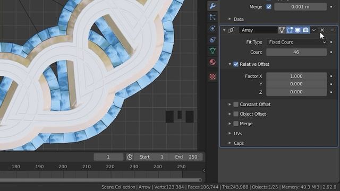
Task: Click the Factor X value 1.000
Action: pos(296,76)
